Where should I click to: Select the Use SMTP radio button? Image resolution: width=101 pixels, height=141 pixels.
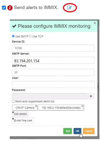pos(13,36)
